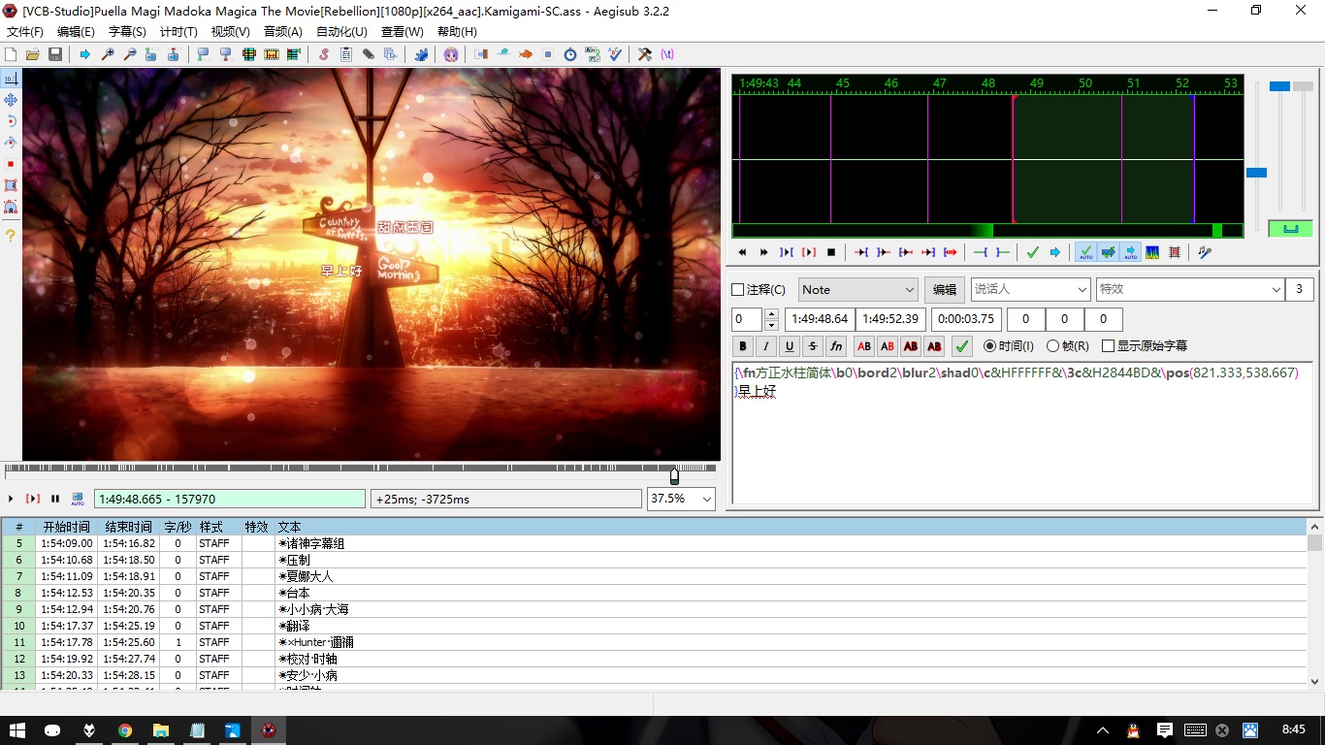Open the Note style dropdown
Image resolution: width=1325 pixels, height=745 pixels.
[858, 289]
